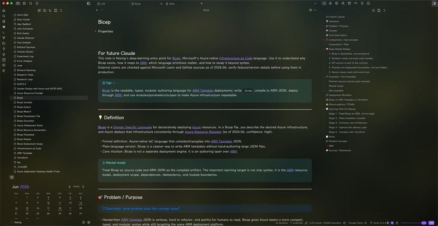Image resolution: width=438 pixels, height=226 pixels.
Task: Switch to reading view with the book icon
Action: pyautogui.click(x=311, y=10)
